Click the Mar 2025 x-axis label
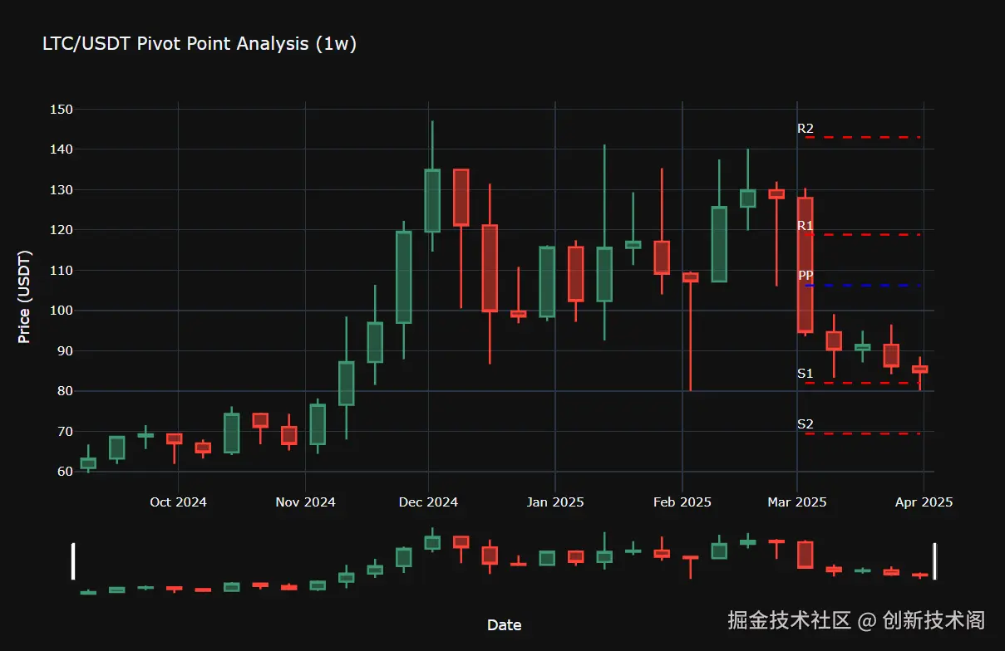This screenshot has width=1005, height=651. (x=797, y=502)
